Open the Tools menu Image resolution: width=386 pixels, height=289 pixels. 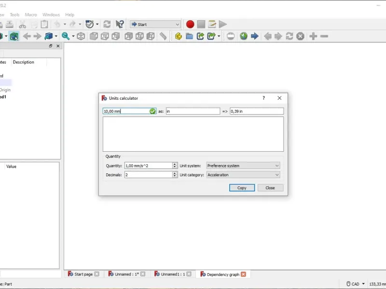(x=14, y=15)
